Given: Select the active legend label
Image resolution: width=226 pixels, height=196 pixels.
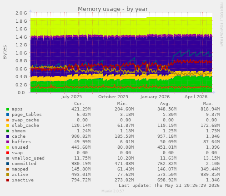Looking at the screenshot, I should pos(20,175).
